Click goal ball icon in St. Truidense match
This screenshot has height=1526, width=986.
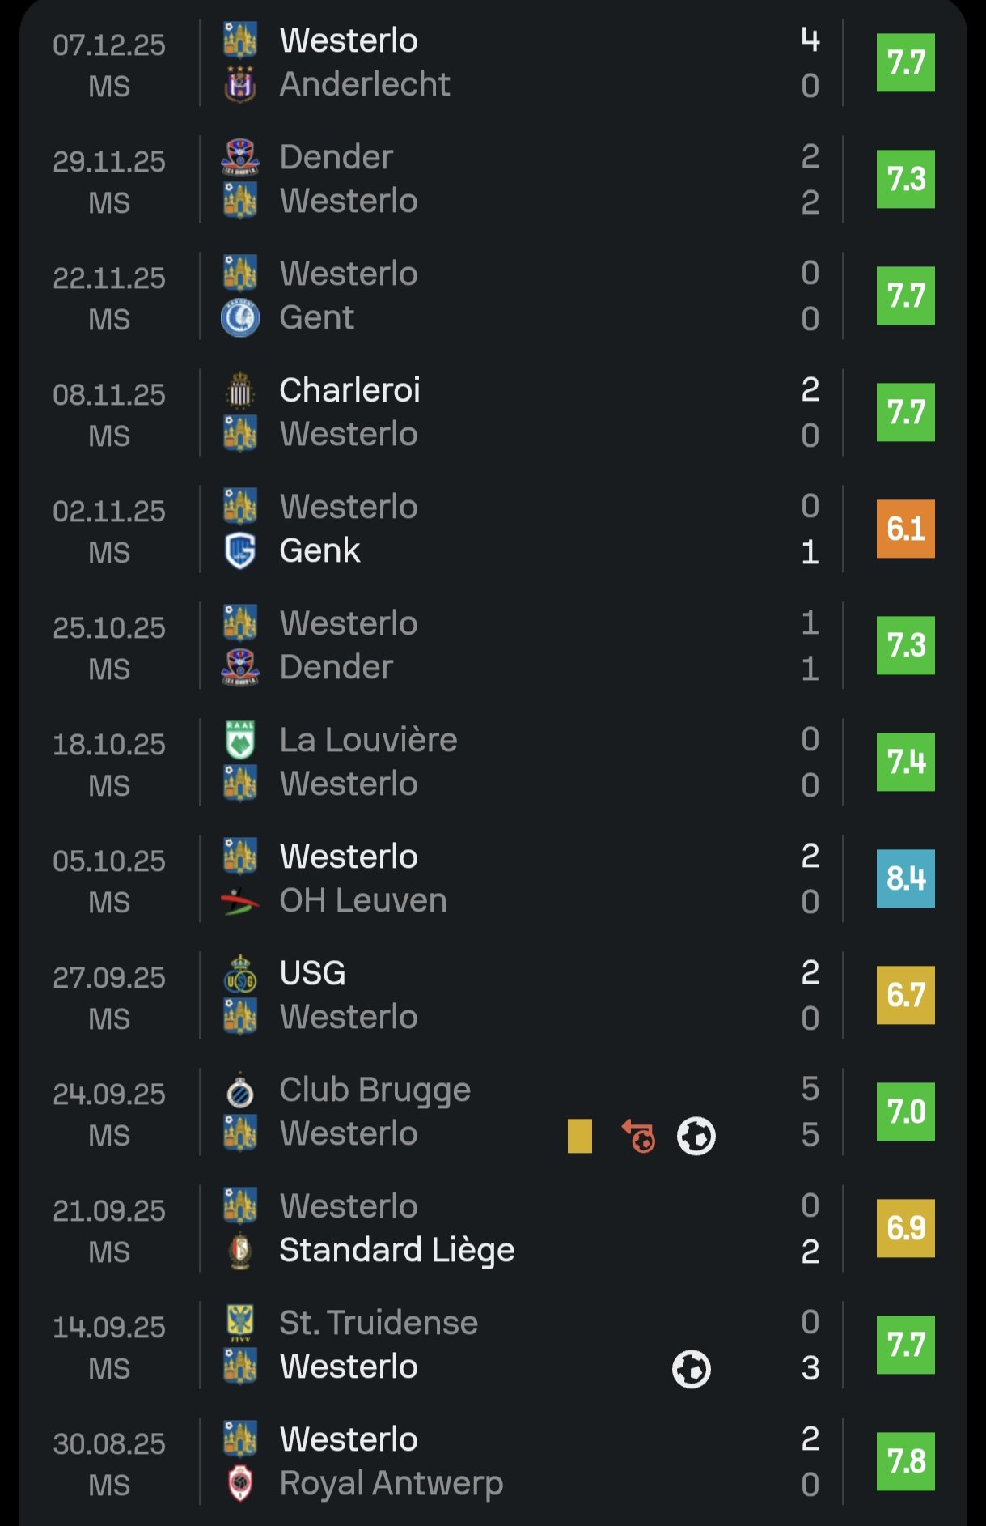point(691,1369)
